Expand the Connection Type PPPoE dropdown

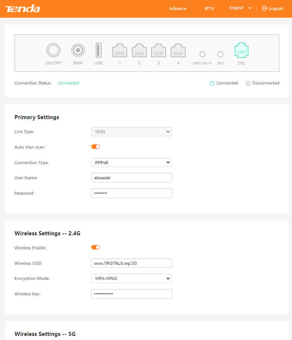tap(131, 163)
